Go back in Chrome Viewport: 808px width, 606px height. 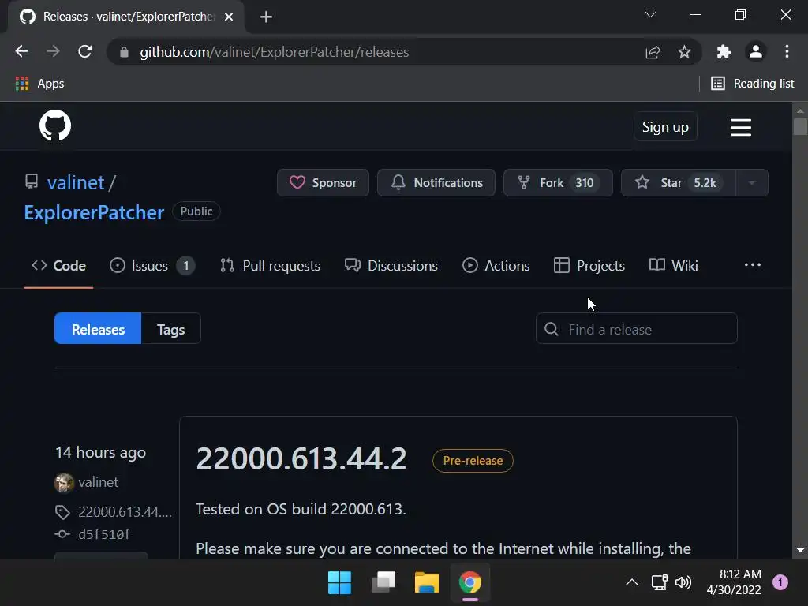coord(21,51)
